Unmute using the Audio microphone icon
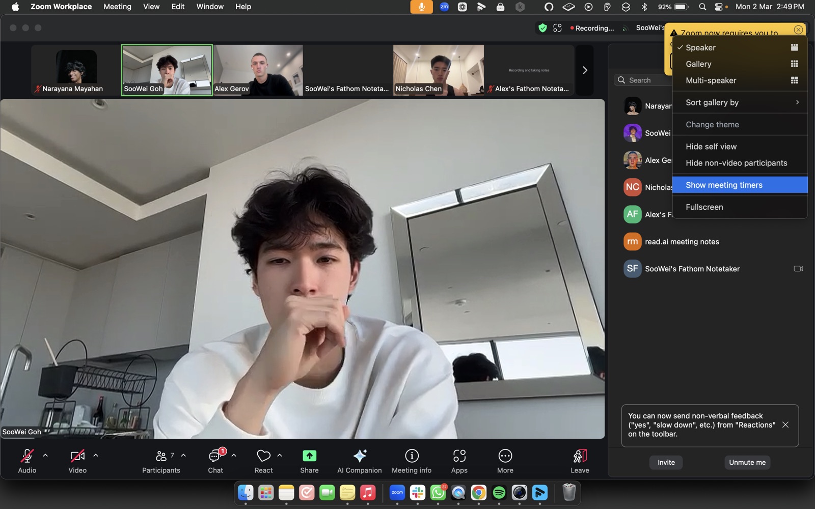This screenshot has height=509, width=815. 27,456
